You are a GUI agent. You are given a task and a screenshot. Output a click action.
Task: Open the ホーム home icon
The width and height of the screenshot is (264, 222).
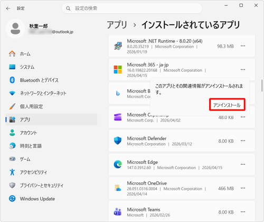coord(12,54)
